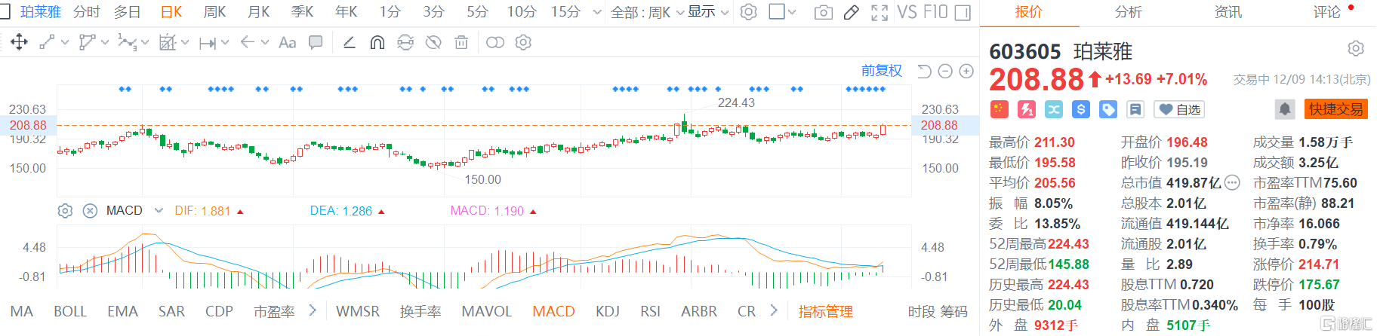Toggle the magnet snap tool
The width and height of the screenshot is (1377, 336).
coord(377,42)
